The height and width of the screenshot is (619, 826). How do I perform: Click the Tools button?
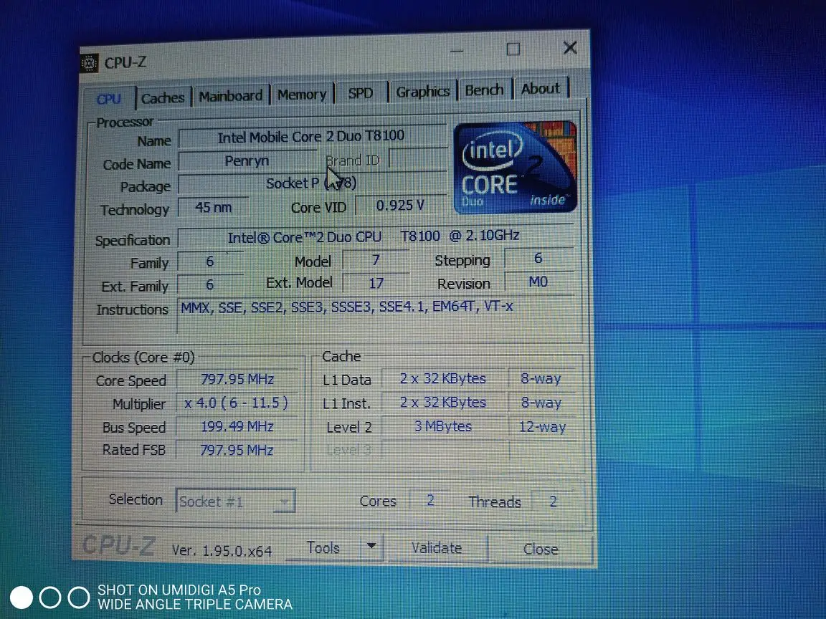[x=323, y=549]
